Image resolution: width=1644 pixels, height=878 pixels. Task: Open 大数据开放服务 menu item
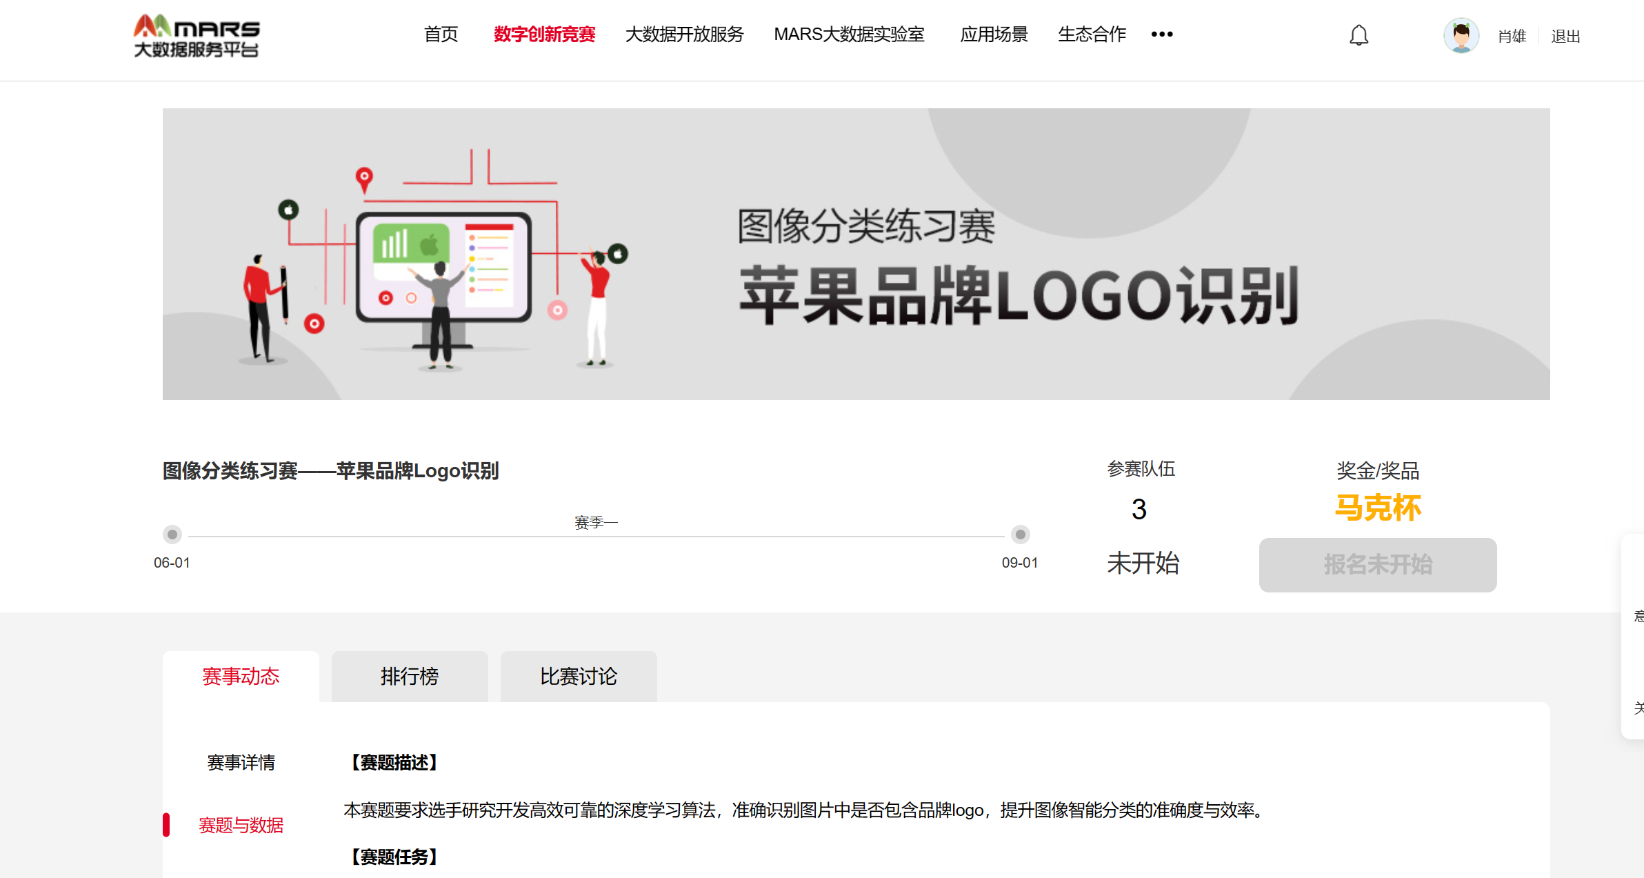point(684,34)
